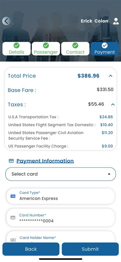This screenshot has height=262, width=121.
Task: Click the name badge icon by Card Holder
Action: tap(13, 240)
